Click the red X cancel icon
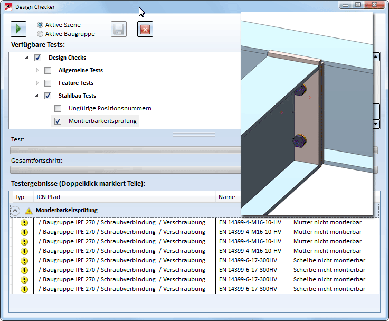The width and height of the screenshot is (389, 321). 145,29
